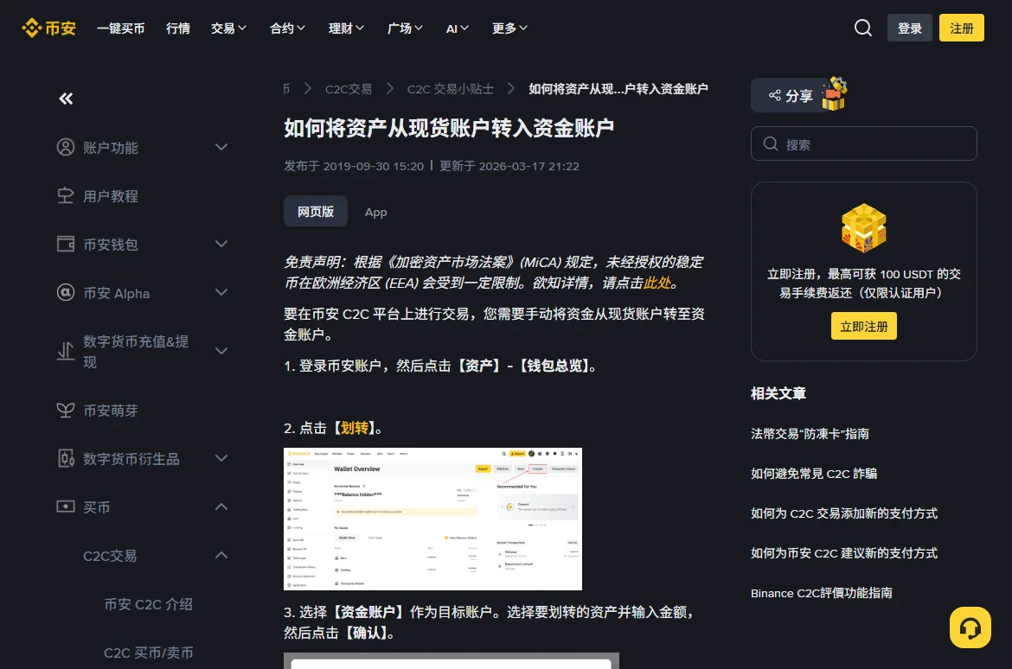Screen dimensions: 1012x669
Task: Open the C2C交易 breadcrumb link
Action: pyautogui.click(x=349, y=89)
